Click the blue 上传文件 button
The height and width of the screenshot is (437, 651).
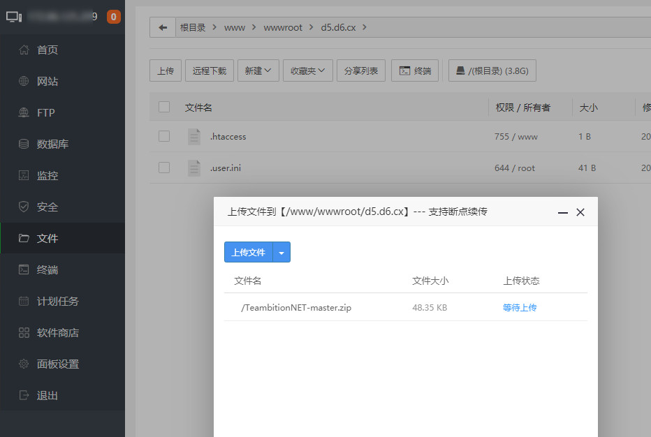[248, 252]
